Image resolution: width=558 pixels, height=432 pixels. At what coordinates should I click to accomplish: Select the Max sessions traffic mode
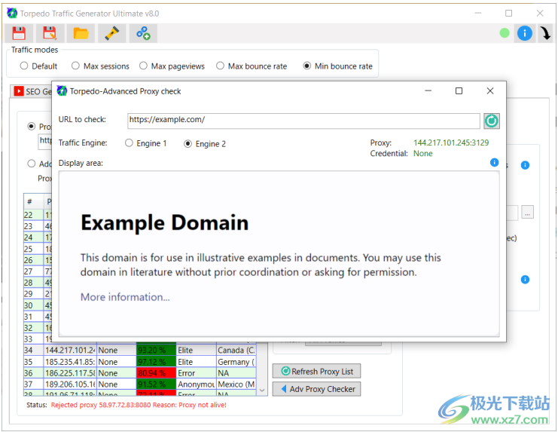100,66
